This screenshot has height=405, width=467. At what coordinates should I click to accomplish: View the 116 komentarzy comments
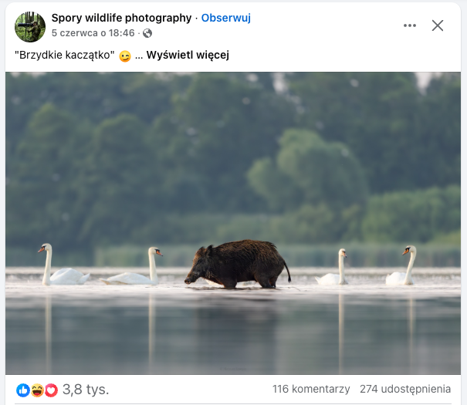[311, 390]
